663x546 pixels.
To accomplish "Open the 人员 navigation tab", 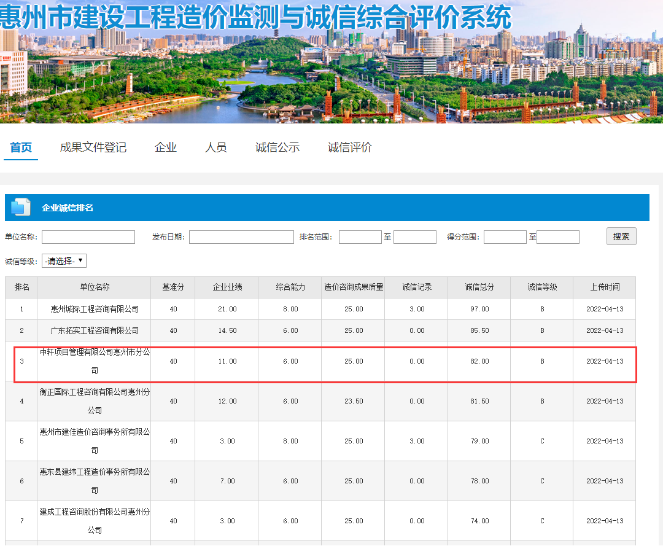I will [216, 147].
